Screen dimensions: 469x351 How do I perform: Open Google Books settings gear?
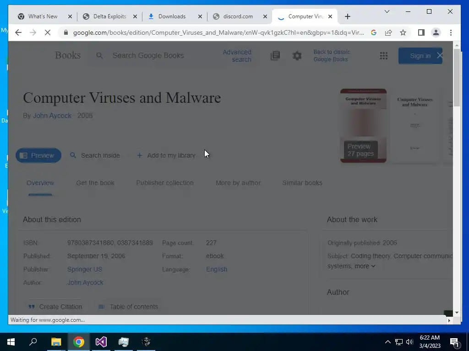297,55
